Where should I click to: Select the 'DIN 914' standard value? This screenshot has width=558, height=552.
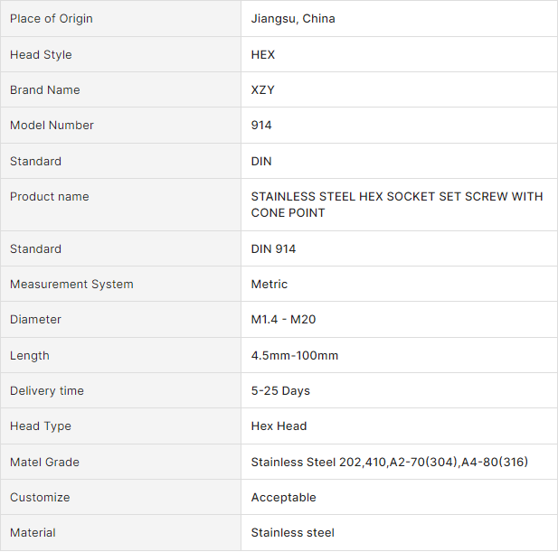(273, 249)
